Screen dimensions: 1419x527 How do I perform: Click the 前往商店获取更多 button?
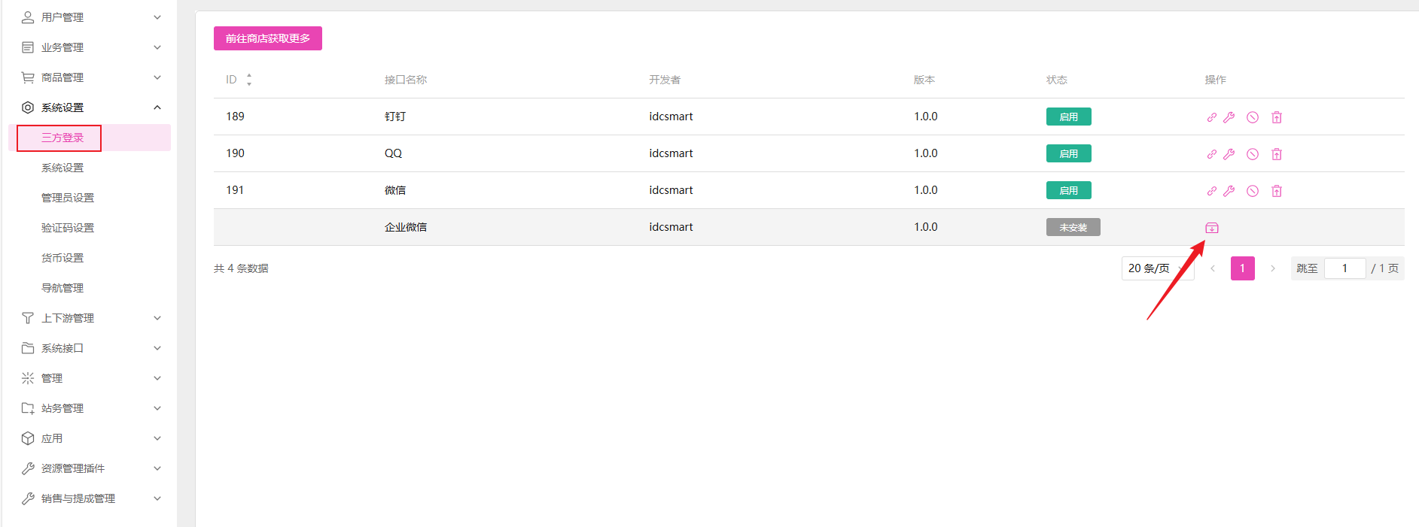(x=267, y=38)
